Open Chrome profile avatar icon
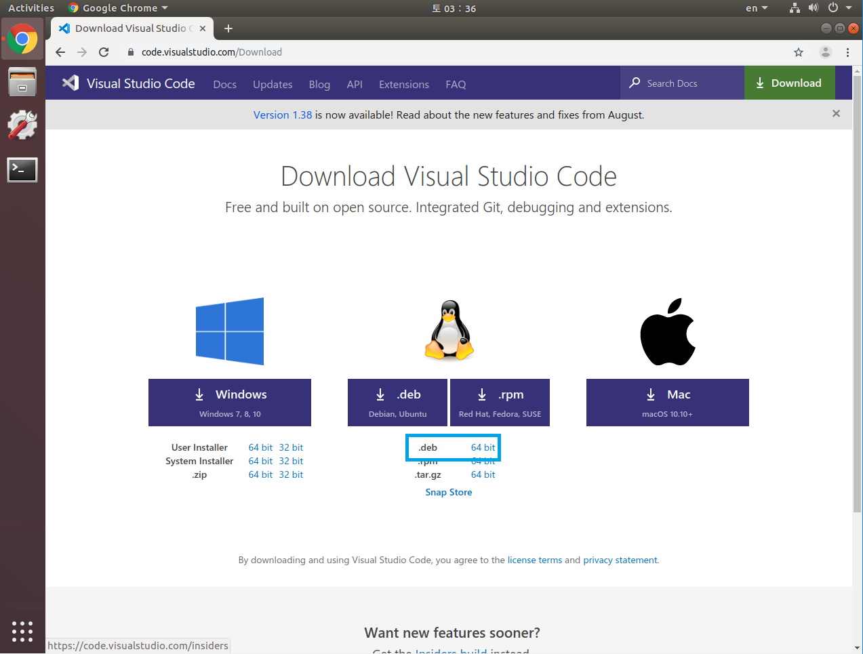 click(826, 52)
